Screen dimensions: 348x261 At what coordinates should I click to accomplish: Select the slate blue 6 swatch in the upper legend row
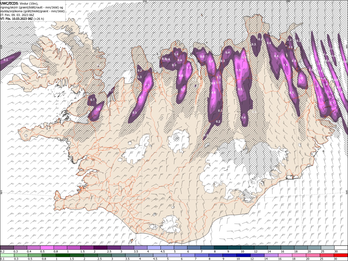tap(194, 248)
